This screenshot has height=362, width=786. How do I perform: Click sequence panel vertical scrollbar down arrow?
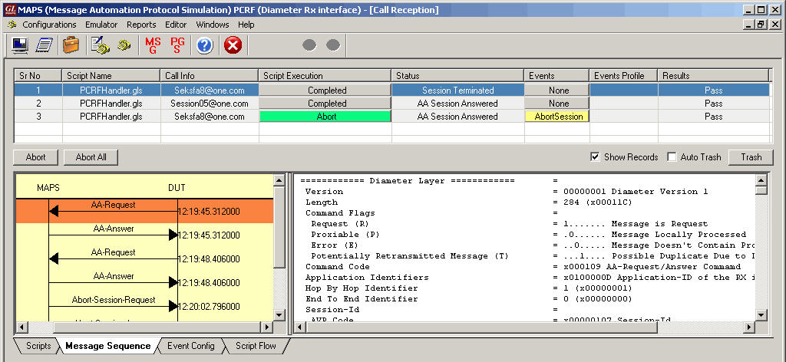point(279,315)
